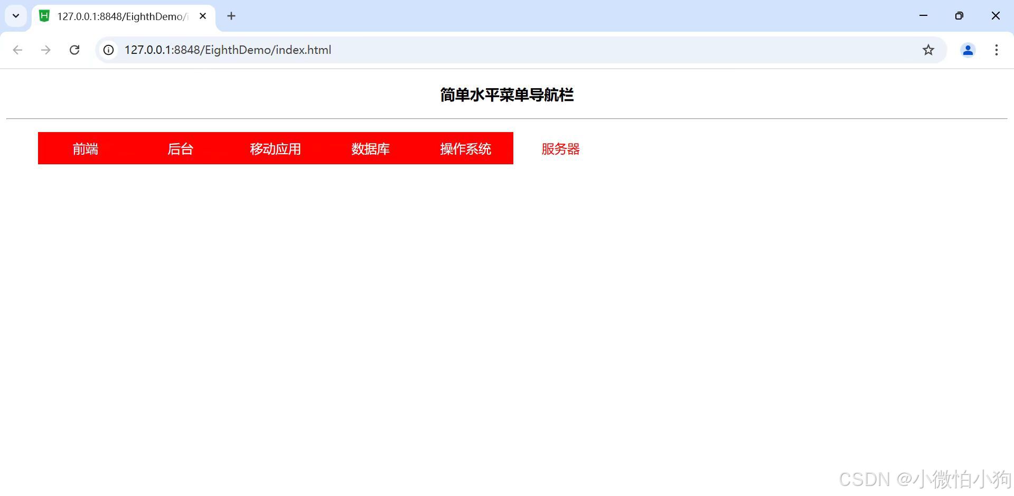Close the browser window
Image resolution: width=1014 pixels, height=496 pixels.
(x=996, y=16)
